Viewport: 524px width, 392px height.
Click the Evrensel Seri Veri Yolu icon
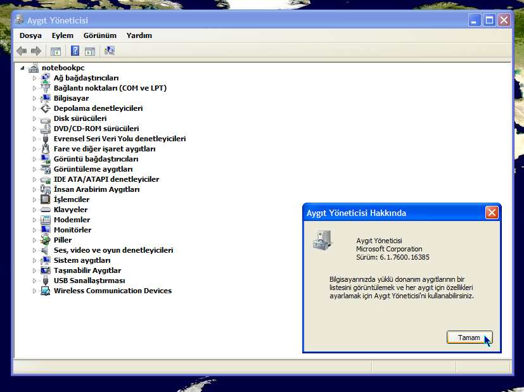tap(46, 139)
